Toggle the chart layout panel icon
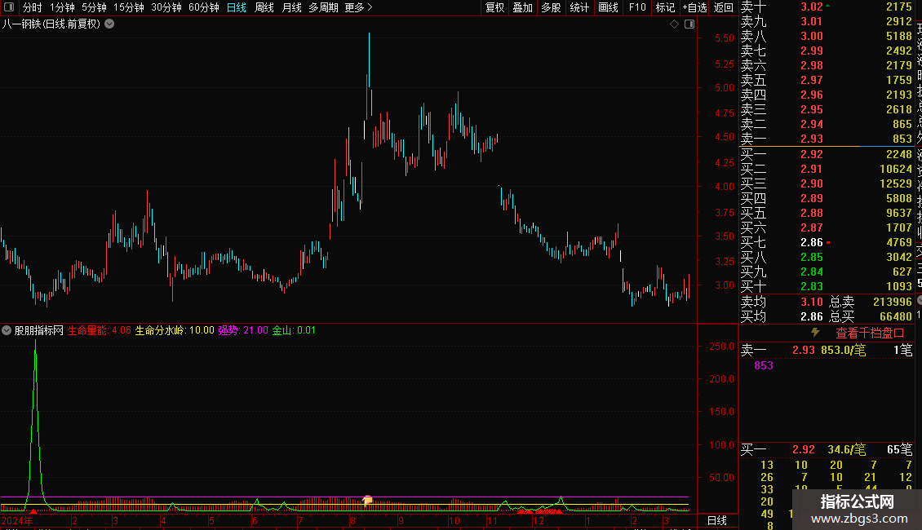 coord(689,24)
